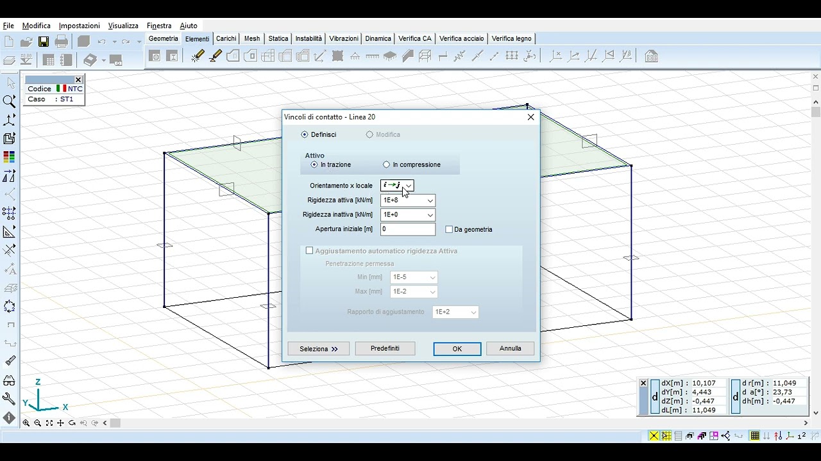
Task: Open the Impostazioni menu
Action: point(80,26)
